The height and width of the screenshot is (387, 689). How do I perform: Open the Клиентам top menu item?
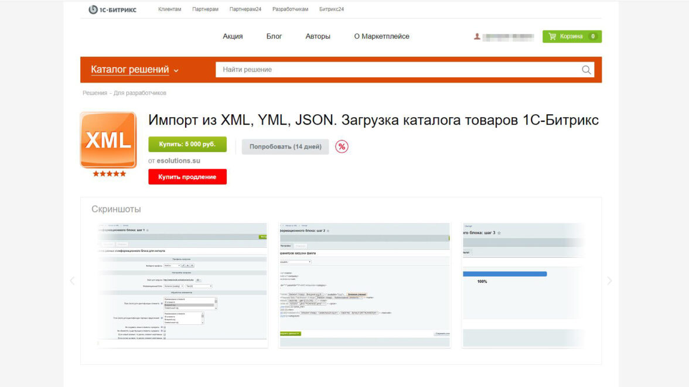(170, 9)
